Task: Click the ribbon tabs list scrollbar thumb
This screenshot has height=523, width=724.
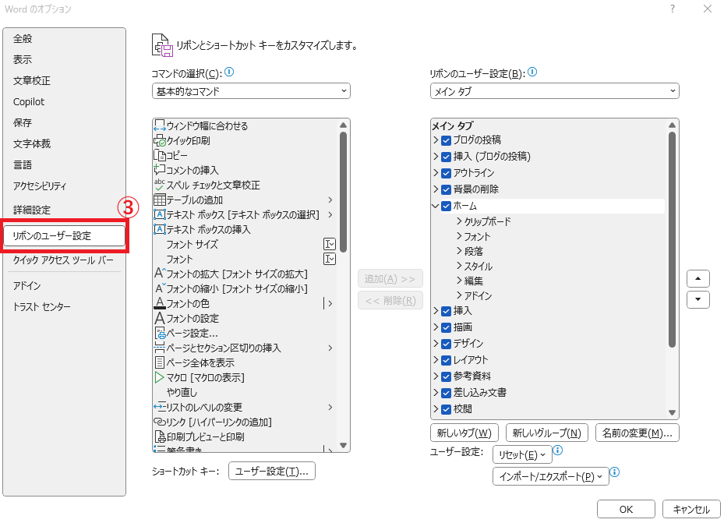Action: tap(672, 239)
